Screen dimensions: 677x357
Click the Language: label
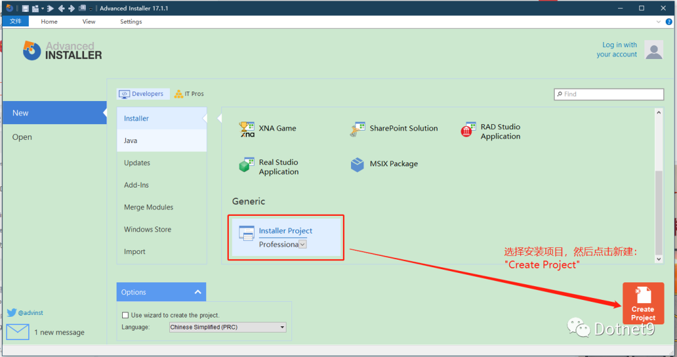point(135,327)
